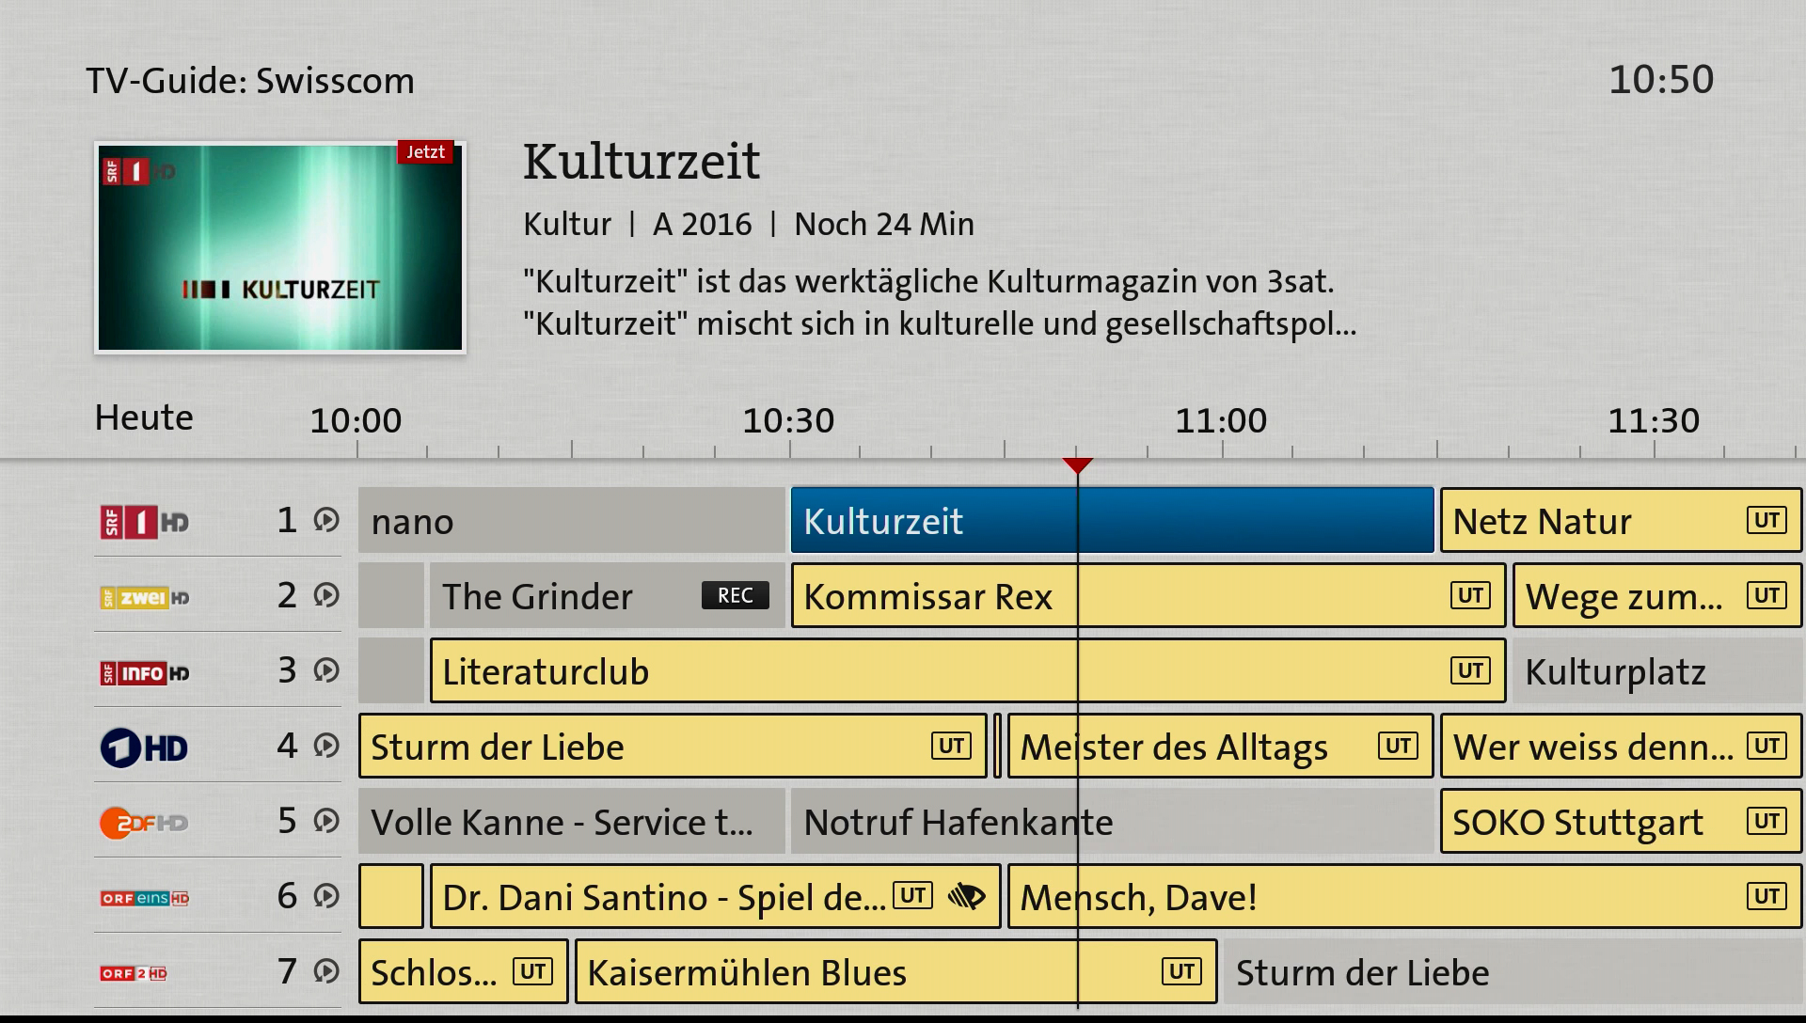Click the UT badge on Schlos...
The image size is (1806, 1023).
click(x=532, y=971)
